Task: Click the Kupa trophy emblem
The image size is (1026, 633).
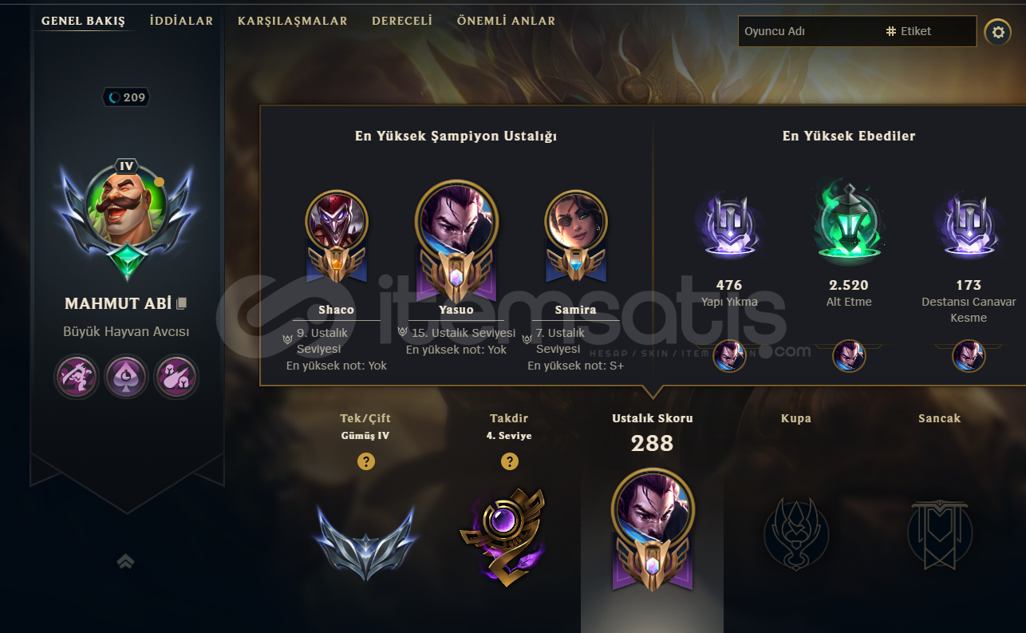Action: (795, 532)
